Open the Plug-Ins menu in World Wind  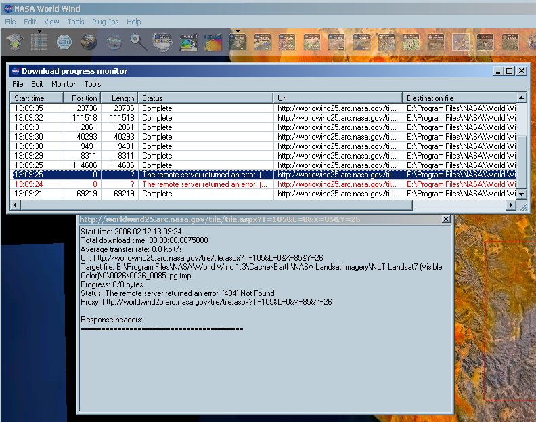105,22
